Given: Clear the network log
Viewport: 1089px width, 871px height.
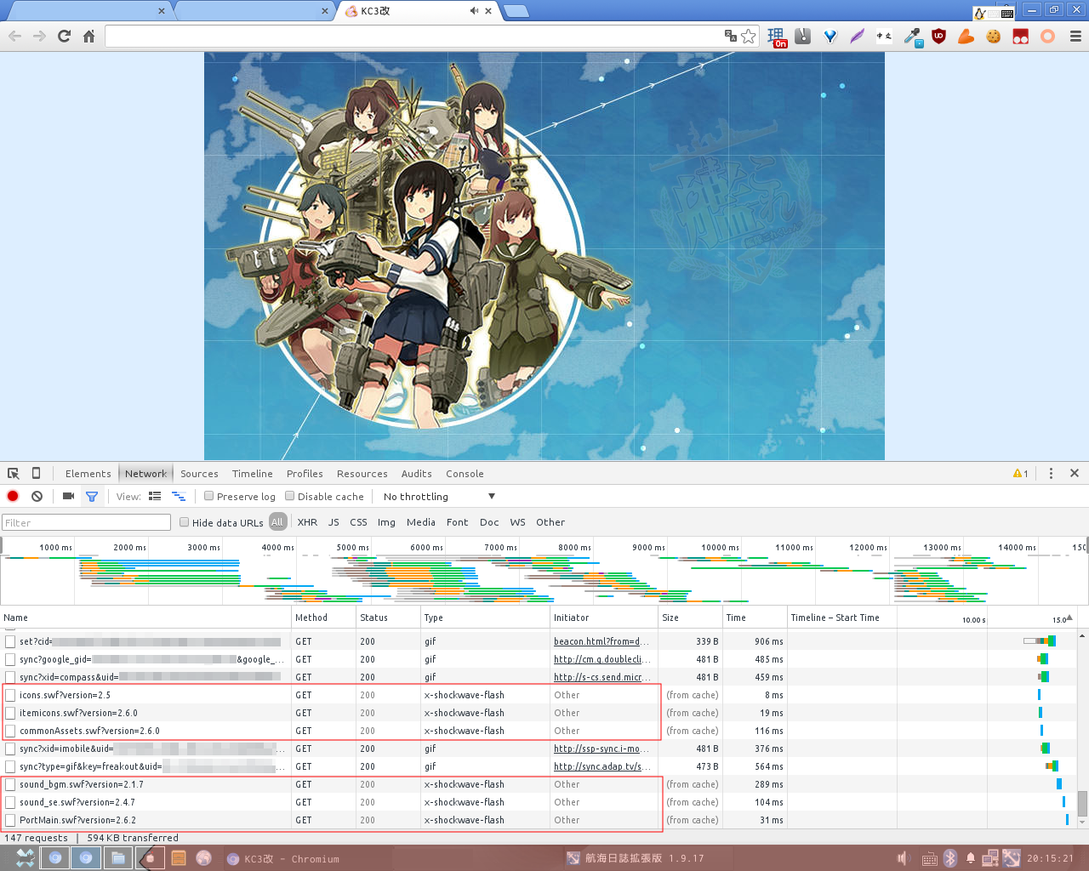Looking at the screenshot, I should point(37,496).
